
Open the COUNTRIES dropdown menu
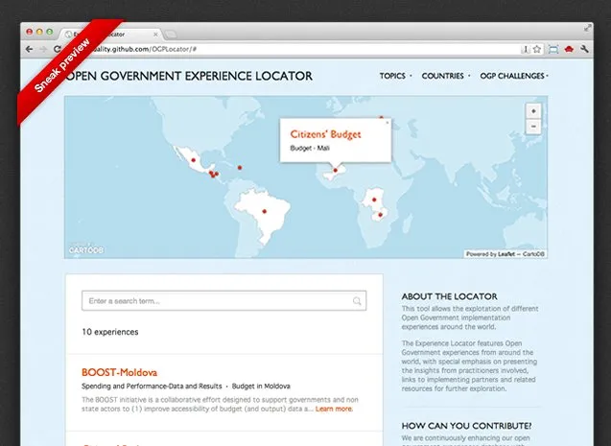(446, 76)
